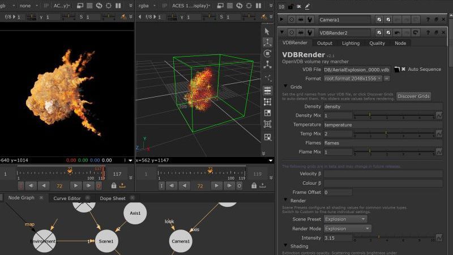Screen dimensions: 453x255
Task: Click play backward in right viewer timeline
Action: [185, 186]
